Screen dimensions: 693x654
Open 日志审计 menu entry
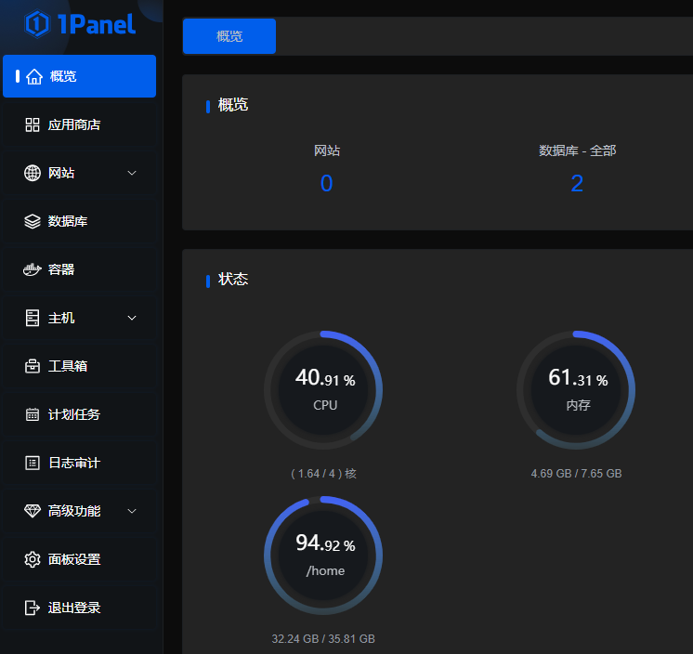80,463
